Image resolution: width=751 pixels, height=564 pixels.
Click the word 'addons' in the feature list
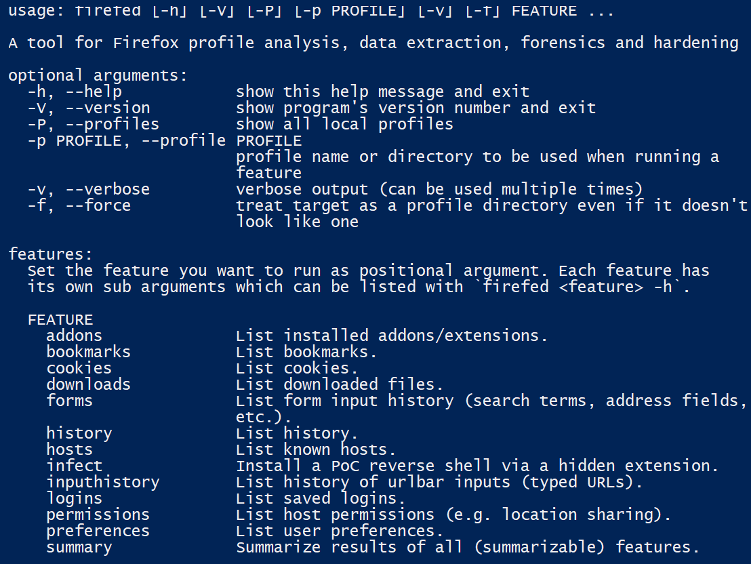(74, 336)
